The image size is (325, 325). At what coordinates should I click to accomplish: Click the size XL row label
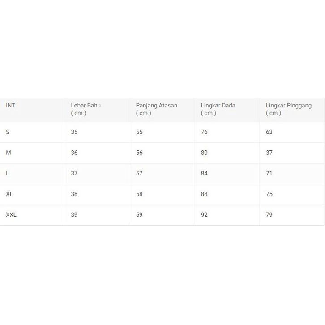(9, 194)
